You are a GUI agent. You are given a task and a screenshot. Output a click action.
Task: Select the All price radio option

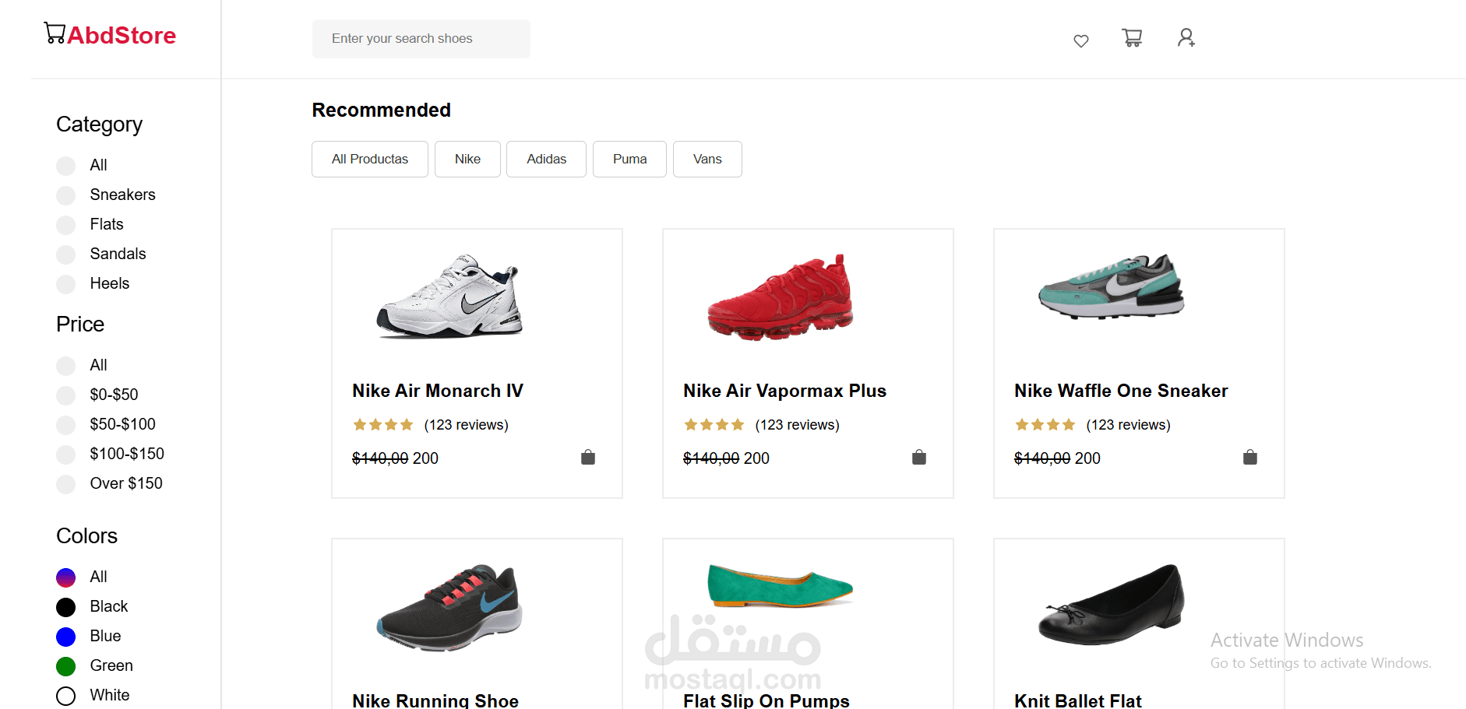point(66,366)
